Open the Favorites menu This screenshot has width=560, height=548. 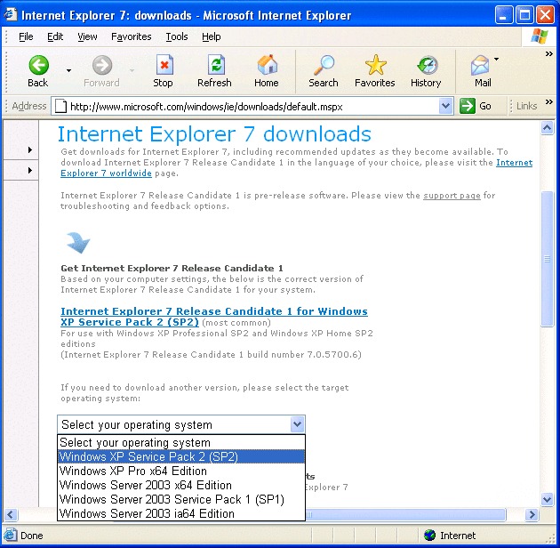pos(131,36)
